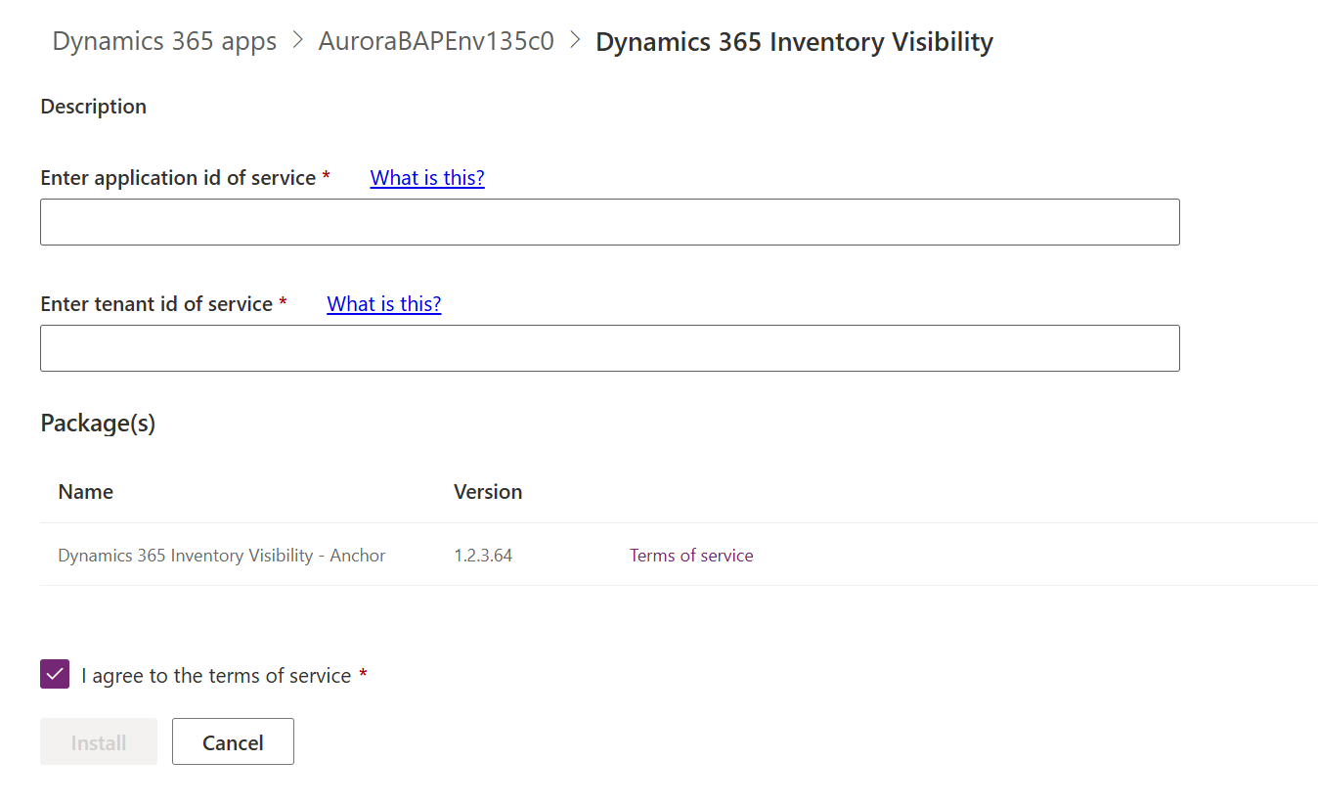This screenshot has height=805, width=1318.
Task: Click the Version column header
Action: point(488,492)
